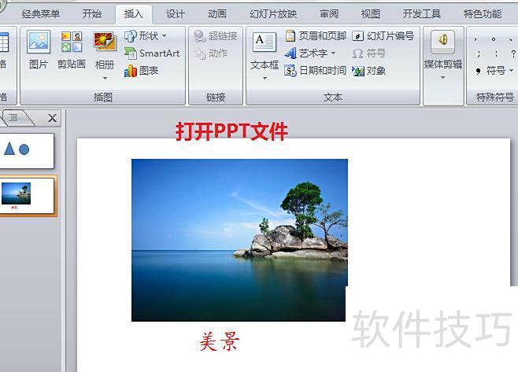Viewport: 518px width, 372px height.
Task: Close the slide thumbnail pane
Action: 52,118
